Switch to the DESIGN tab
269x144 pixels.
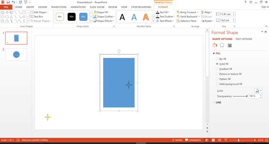click(43, 7)
